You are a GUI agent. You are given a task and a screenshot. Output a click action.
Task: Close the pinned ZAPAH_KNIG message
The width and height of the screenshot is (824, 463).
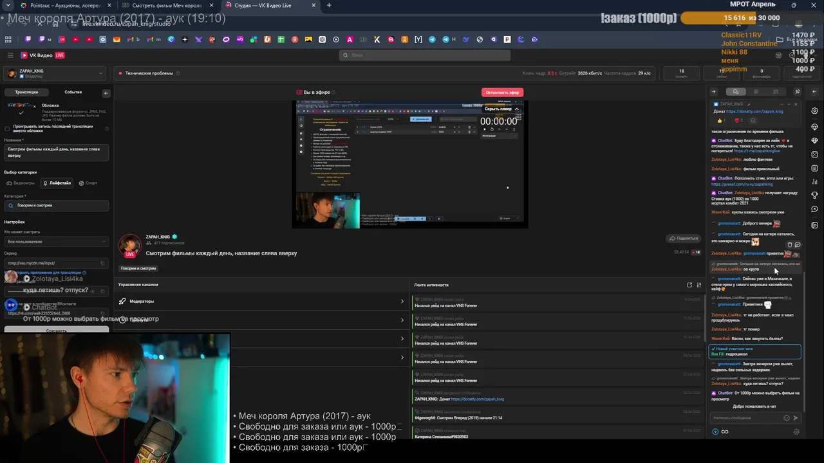(x=796, y=104)
